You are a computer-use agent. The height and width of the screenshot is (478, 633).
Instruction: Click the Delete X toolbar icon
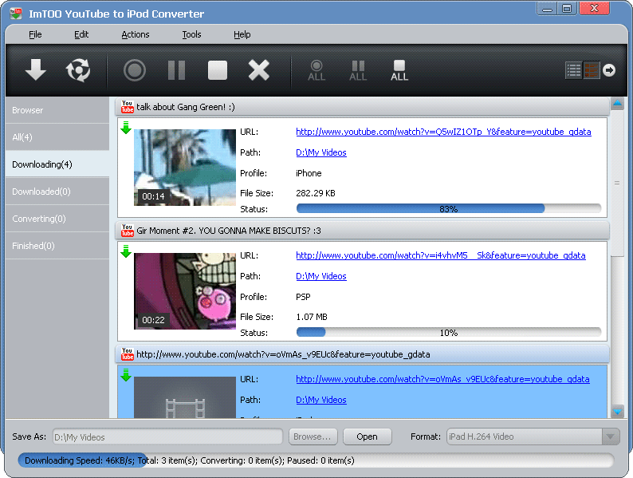tap(259, 70)
